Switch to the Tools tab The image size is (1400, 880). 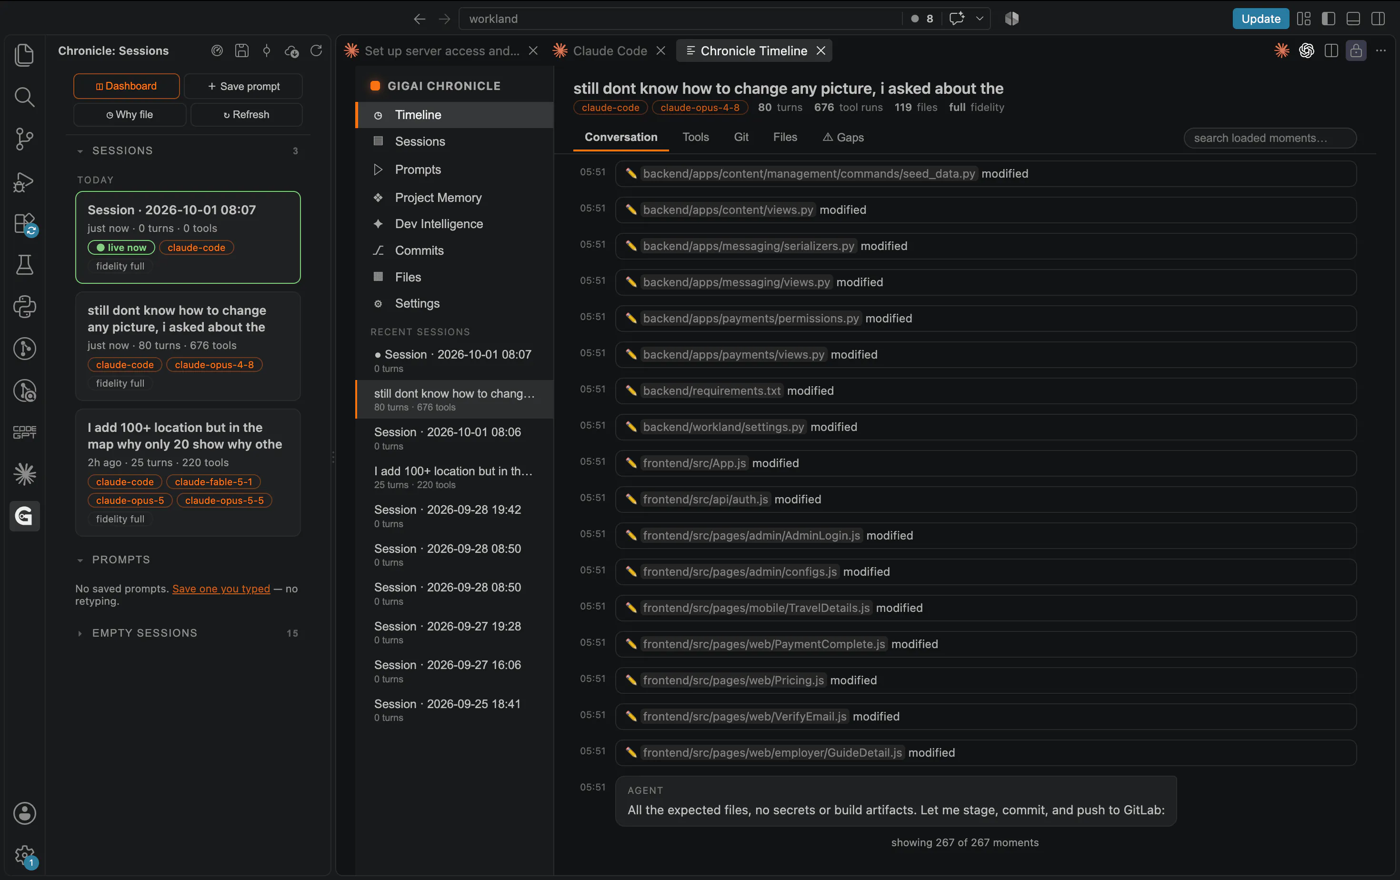[695, 137]
